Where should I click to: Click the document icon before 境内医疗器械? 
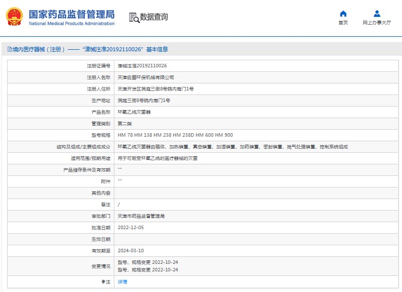click(x=10, y=49)
